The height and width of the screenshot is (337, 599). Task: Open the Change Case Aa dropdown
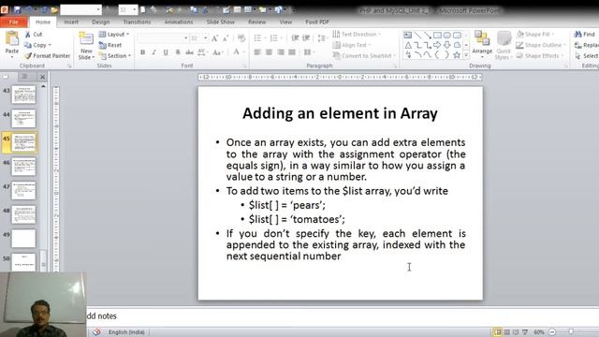point(218,52)
